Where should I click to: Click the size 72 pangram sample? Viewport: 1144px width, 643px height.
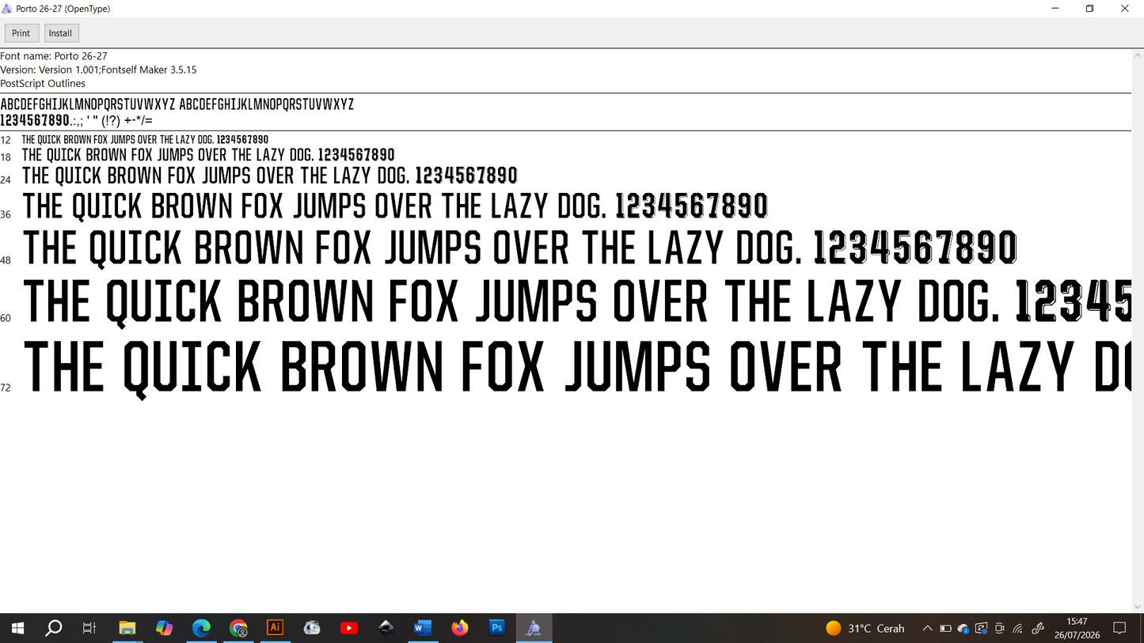[x=577, y=368]
